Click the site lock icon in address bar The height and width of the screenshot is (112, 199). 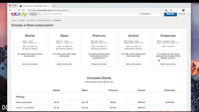tap(29, 10)
